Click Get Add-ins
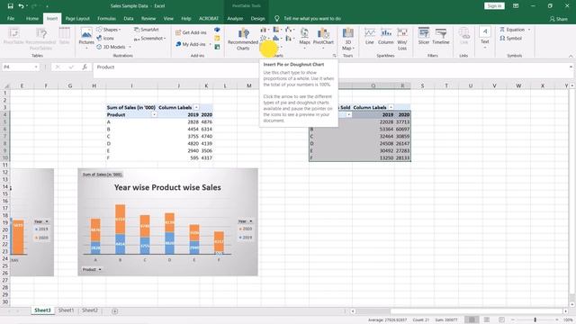This screenshot has width=576, height=324. 191,32
